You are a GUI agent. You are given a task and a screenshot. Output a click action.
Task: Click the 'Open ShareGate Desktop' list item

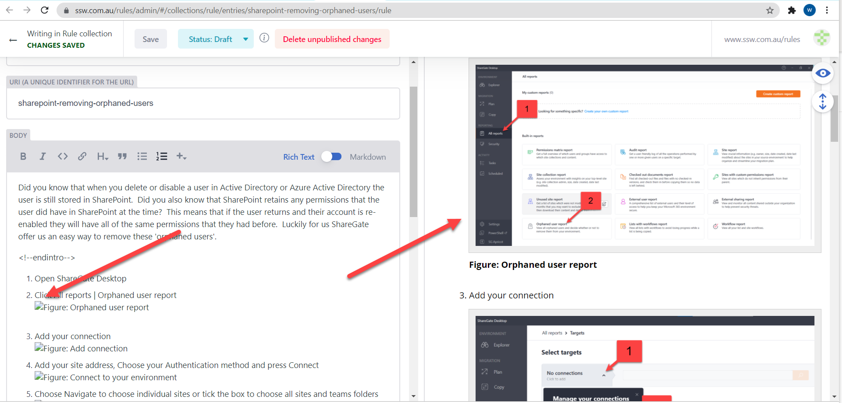click(80, 279)
